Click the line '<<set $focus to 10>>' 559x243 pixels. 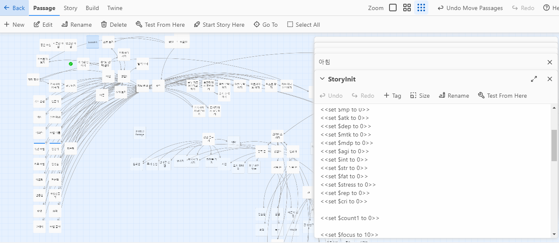[x=349, y=235]
